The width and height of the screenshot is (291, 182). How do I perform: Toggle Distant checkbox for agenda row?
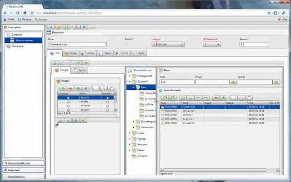tap(107, 98)
